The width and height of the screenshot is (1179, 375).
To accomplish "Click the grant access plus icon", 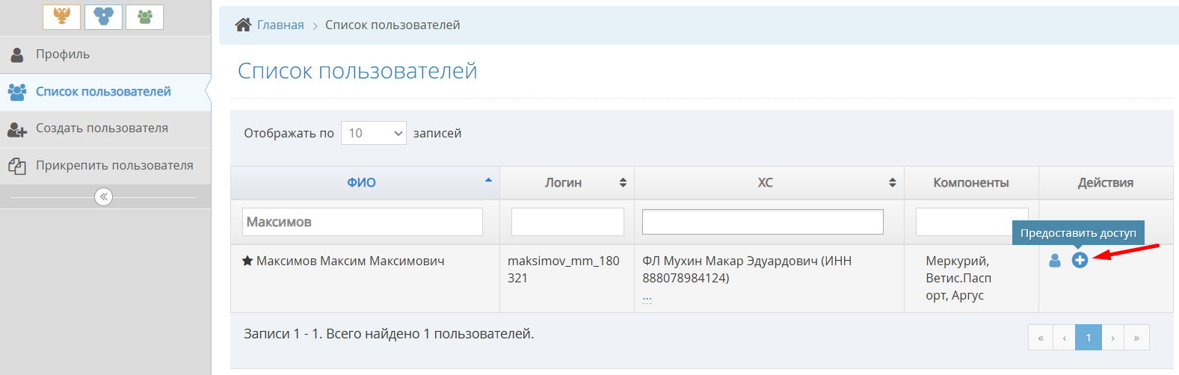I will (x=1079, y=260).
